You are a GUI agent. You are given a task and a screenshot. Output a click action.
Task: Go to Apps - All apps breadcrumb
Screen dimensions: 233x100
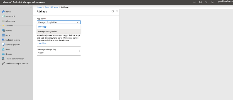[x=51, y=7]
